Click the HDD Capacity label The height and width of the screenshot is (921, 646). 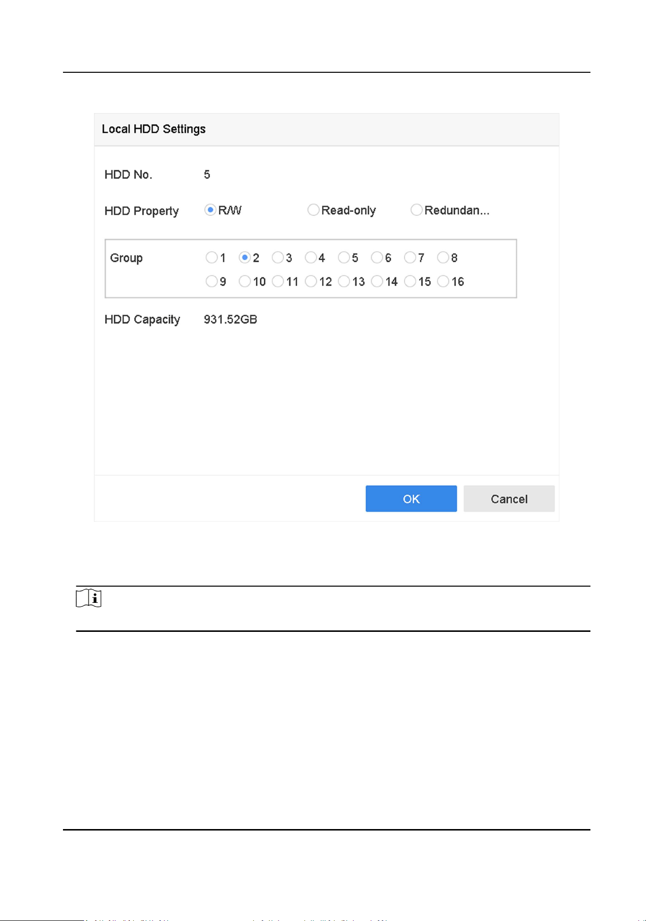(x=142, y=320)
